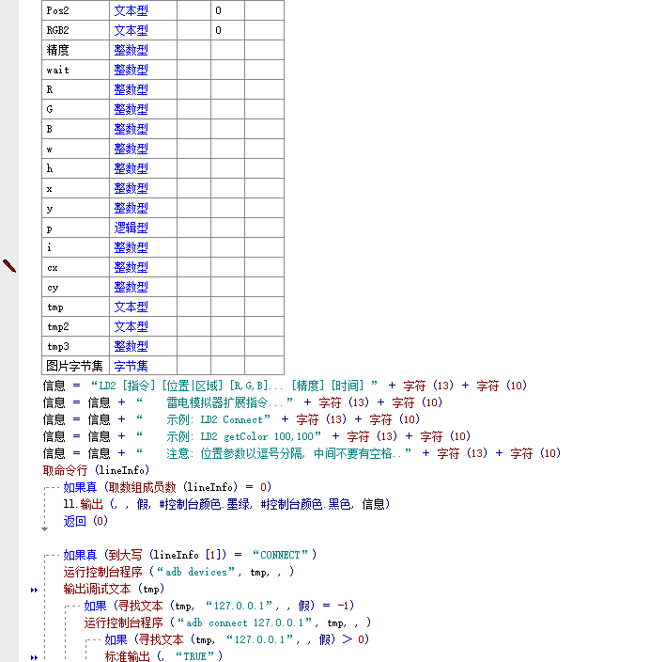This screenshot has width=665, height=662.
Task: Select the tmp2 variable name cell
Action: coord(75,326)
